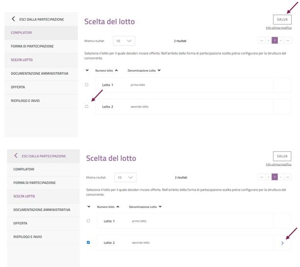Select page 1 in lower pagination

[275, 177]
